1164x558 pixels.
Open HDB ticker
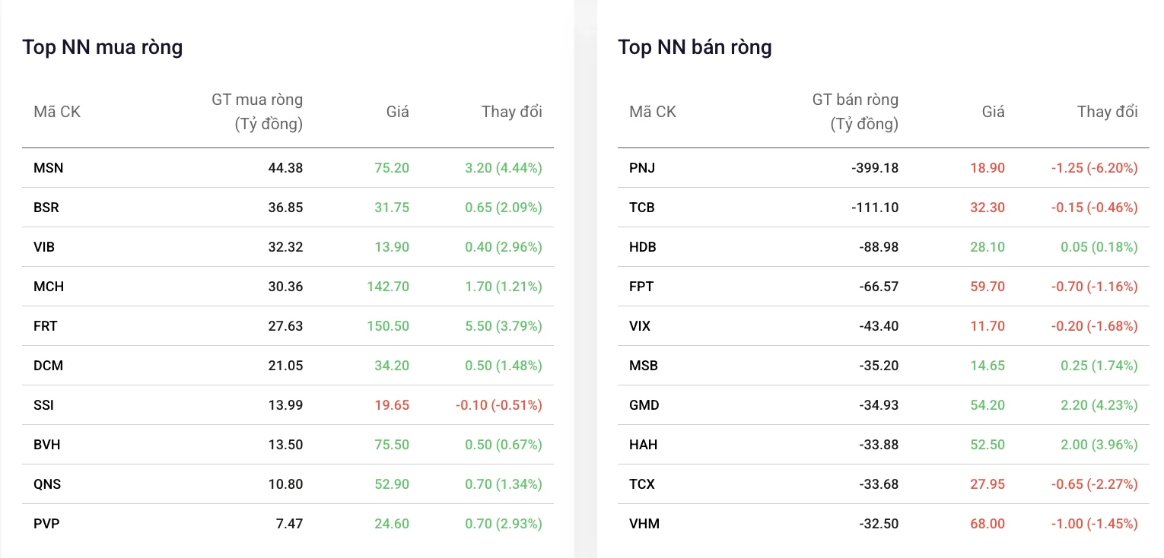[643, 247]
